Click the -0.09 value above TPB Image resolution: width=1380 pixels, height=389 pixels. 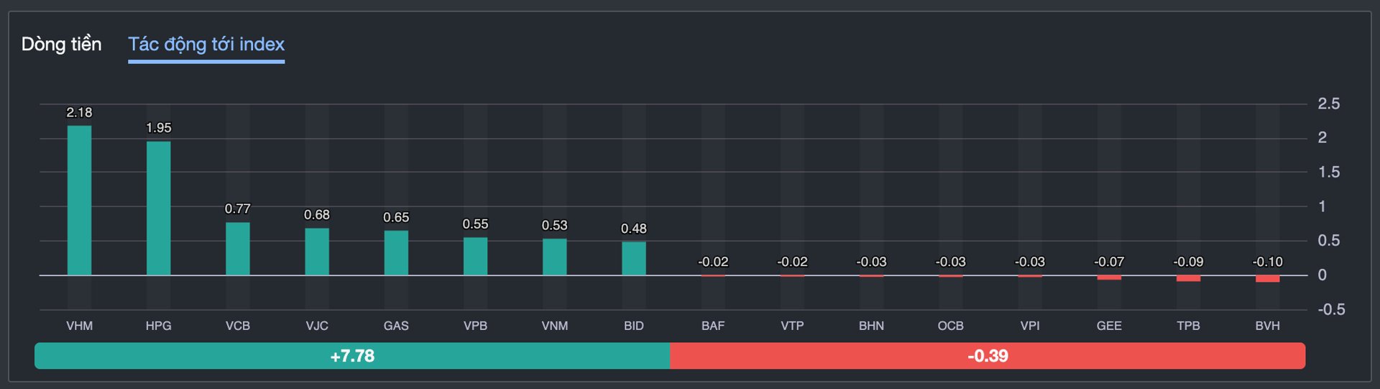pos(1188,262)
